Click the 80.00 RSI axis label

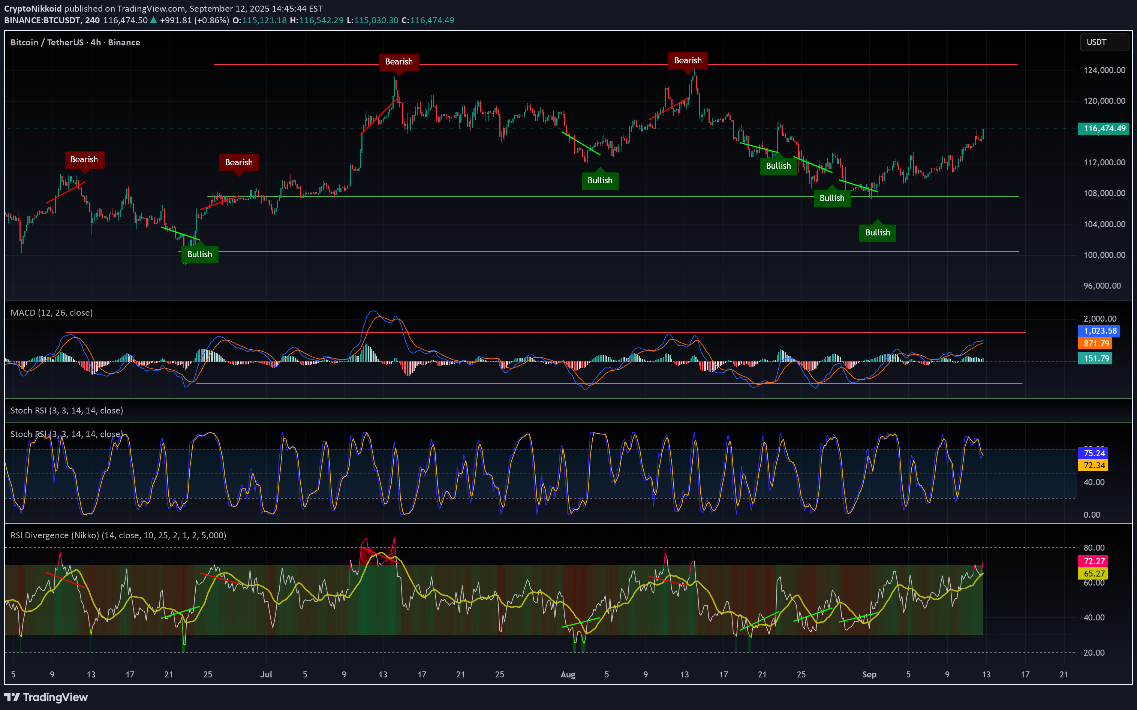click(1094, 548)
